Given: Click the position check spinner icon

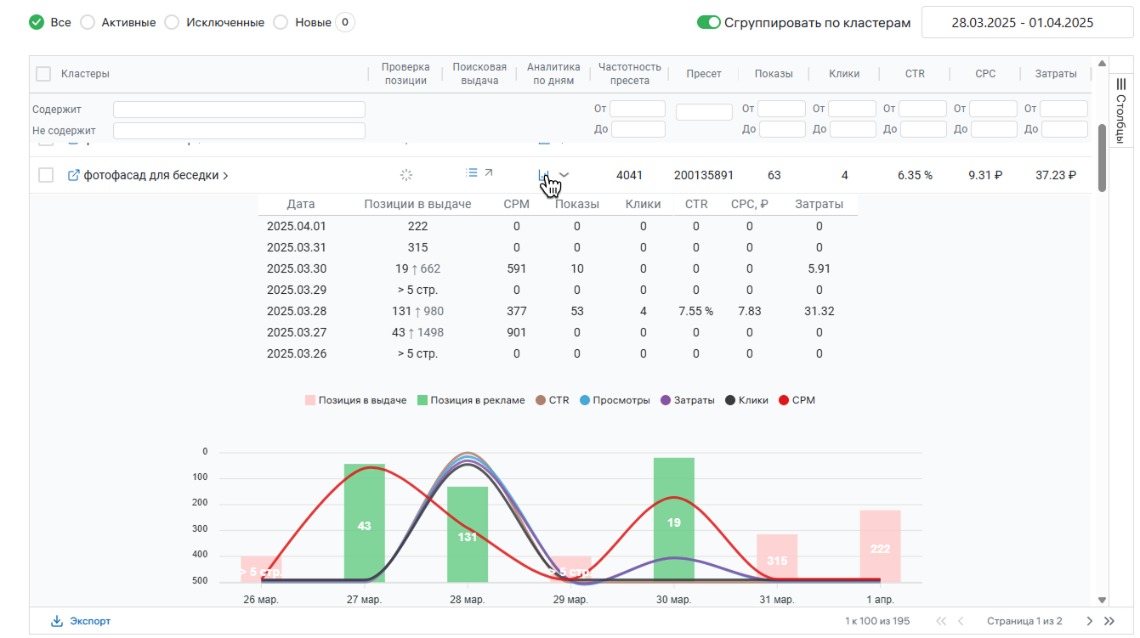Looking at the screenshot, I should point(406,175).
